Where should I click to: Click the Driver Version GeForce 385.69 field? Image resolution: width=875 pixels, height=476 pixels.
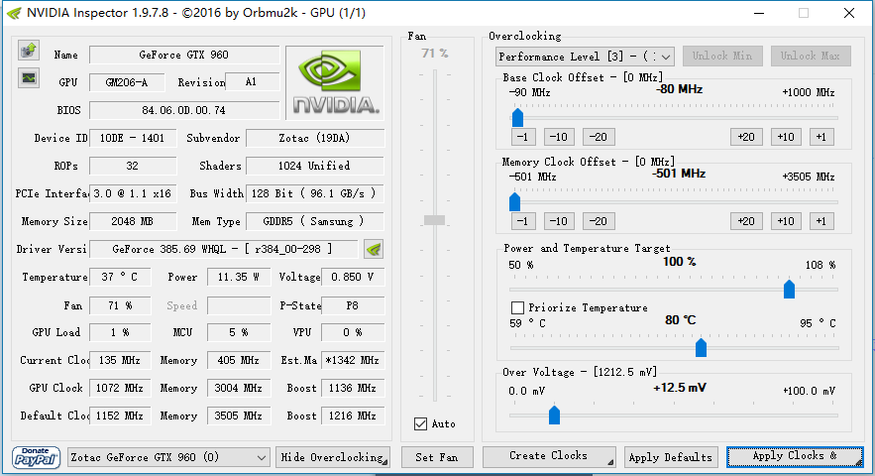(x=223, y=249)
